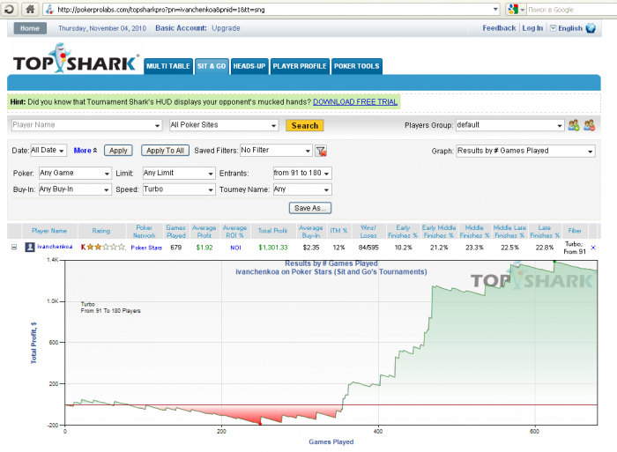This screenshot has height=452, width=617.
Task: Sort by Total Profit column header
Action: pos(272,231)
